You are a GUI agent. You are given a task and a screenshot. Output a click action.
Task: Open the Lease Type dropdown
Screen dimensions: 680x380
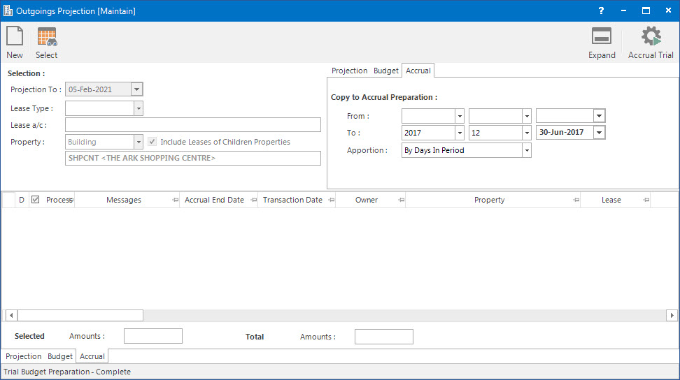(139, 108)
